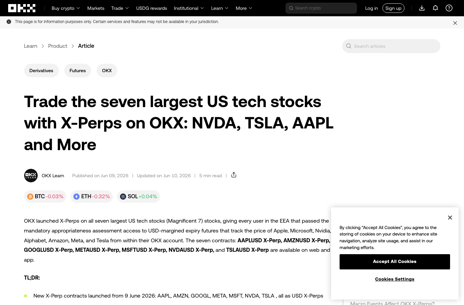Dismiss the jurisdiction info banner
464x305 pixels.
(455, 23)
